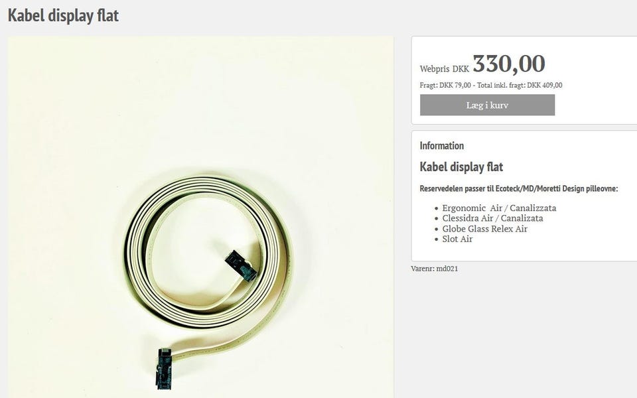This screenshot has height=398, width=637.
Task: Click the Varenr: md021 item number
Action: (x=434, y=269)
